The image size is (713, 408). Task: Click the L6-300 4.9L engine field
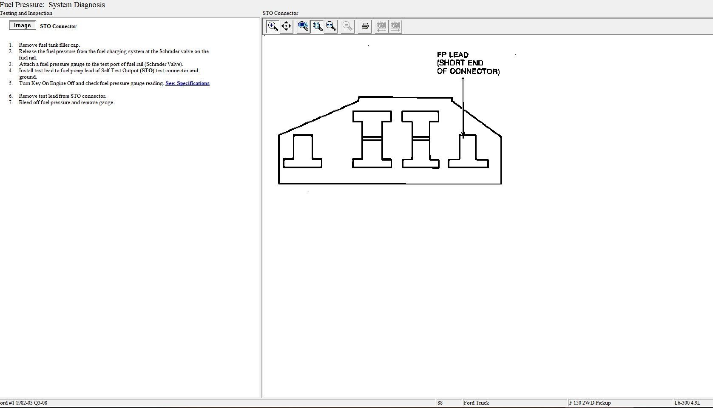point(686,403)
